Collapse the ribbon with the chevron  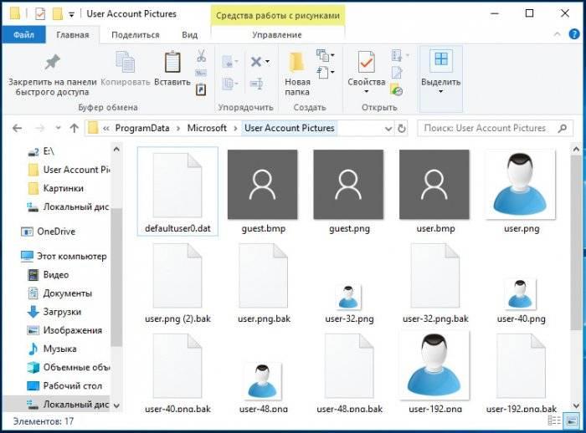point(558,34)
